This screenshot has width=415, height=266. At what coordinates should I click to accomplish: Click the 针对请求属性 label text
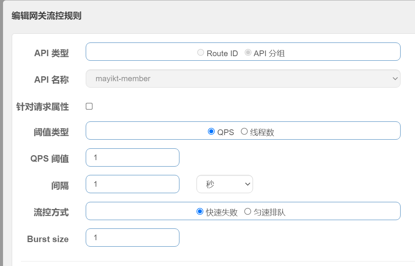point(42,107)
